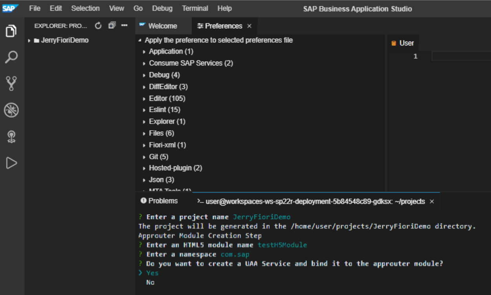Open the Explorer more actions ellipsis
This screenshot has height=295, width=491.
pyautogui.click(x=124, y=26)
